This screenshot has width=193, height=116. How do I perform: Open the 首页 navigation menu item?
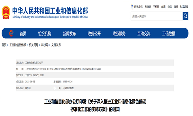(x=23, y=34)
